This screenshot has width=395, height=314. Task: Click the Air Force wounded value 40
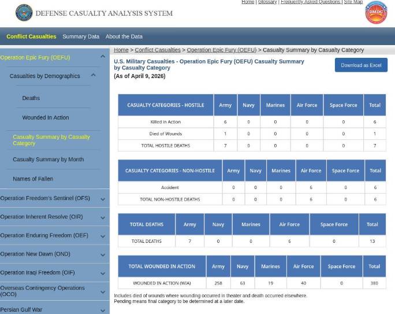pos(303,283)
